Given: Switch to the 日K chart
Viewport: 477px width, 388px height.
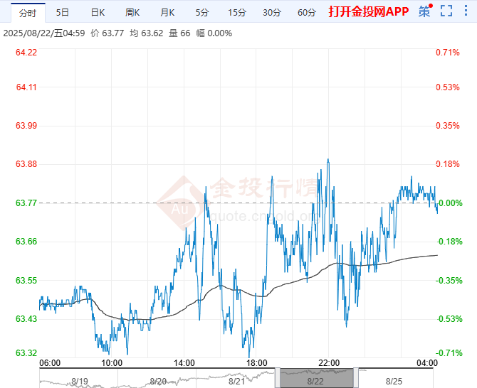Looking at the screenshot, I should tap(98, 12).
